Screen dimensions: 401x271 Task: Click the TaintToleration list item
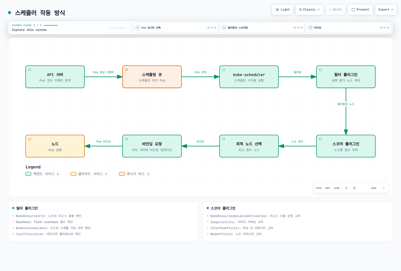click(48, 234)
